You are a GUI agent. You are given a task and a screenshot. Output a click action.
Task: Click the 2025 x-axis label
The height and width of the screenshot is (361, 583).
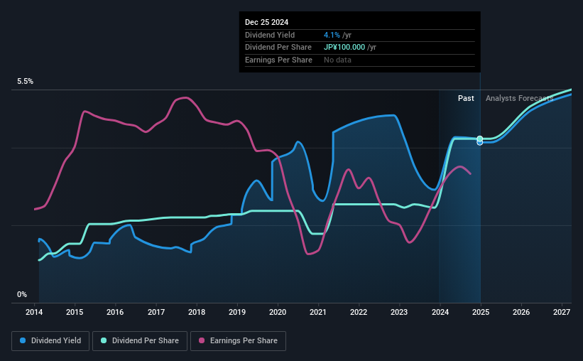tap(480, 312)
